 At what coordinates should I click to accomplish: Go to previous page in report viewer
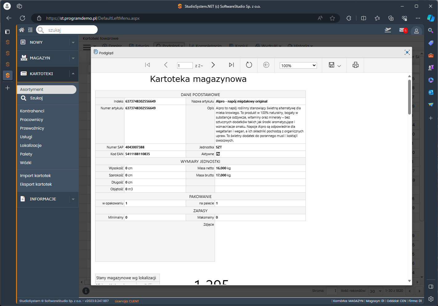tap(166, 65)
